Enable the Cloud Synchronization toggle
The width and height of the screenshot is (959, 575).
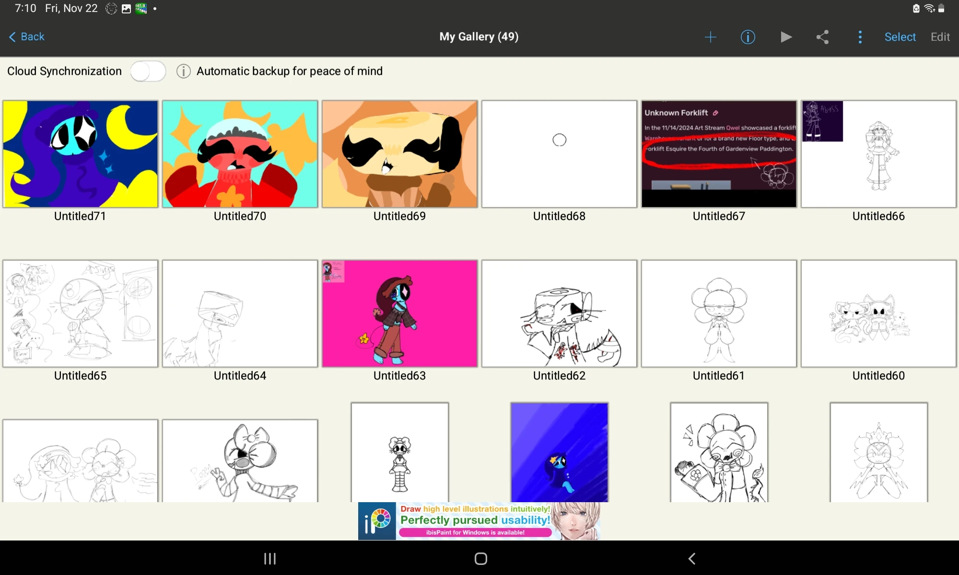148,71
